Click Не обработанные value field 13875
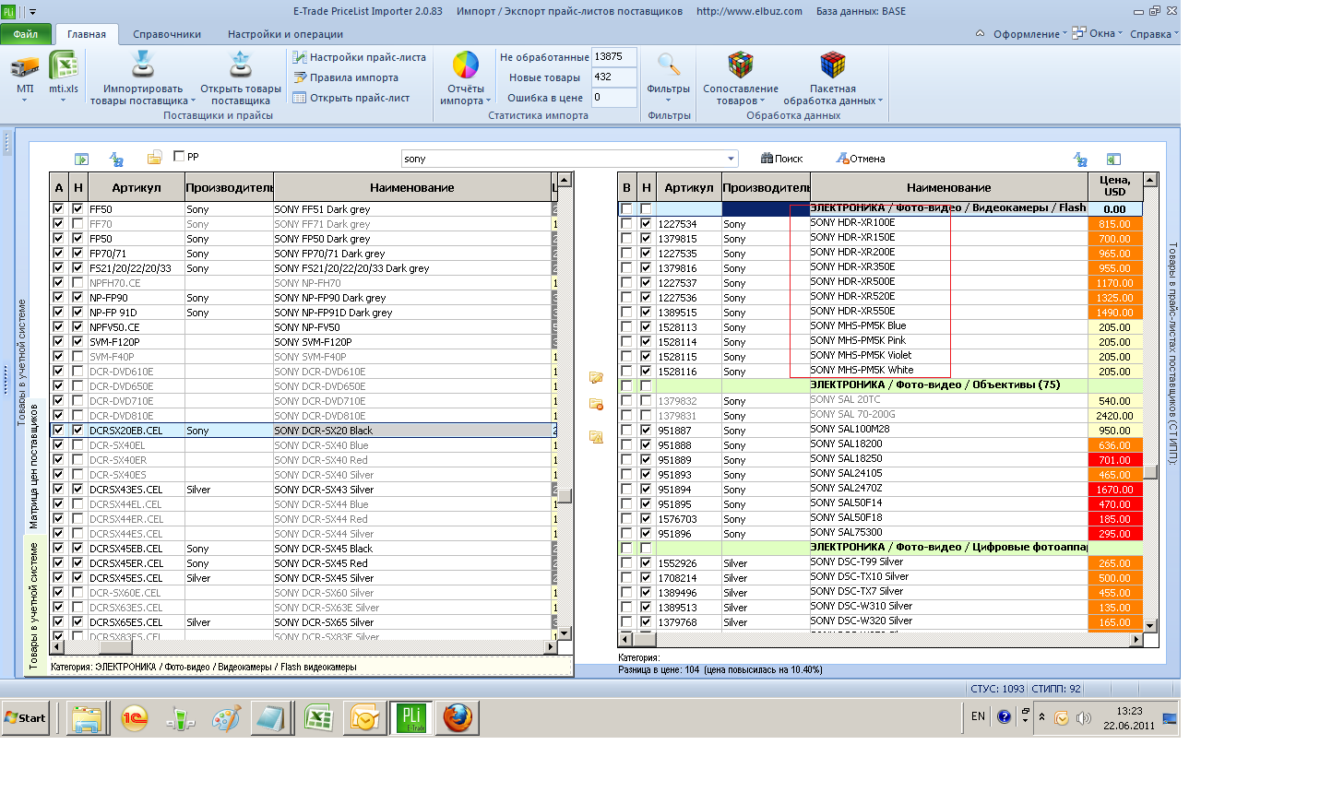This screenshot has width=1332, height=804. [613, 57]
